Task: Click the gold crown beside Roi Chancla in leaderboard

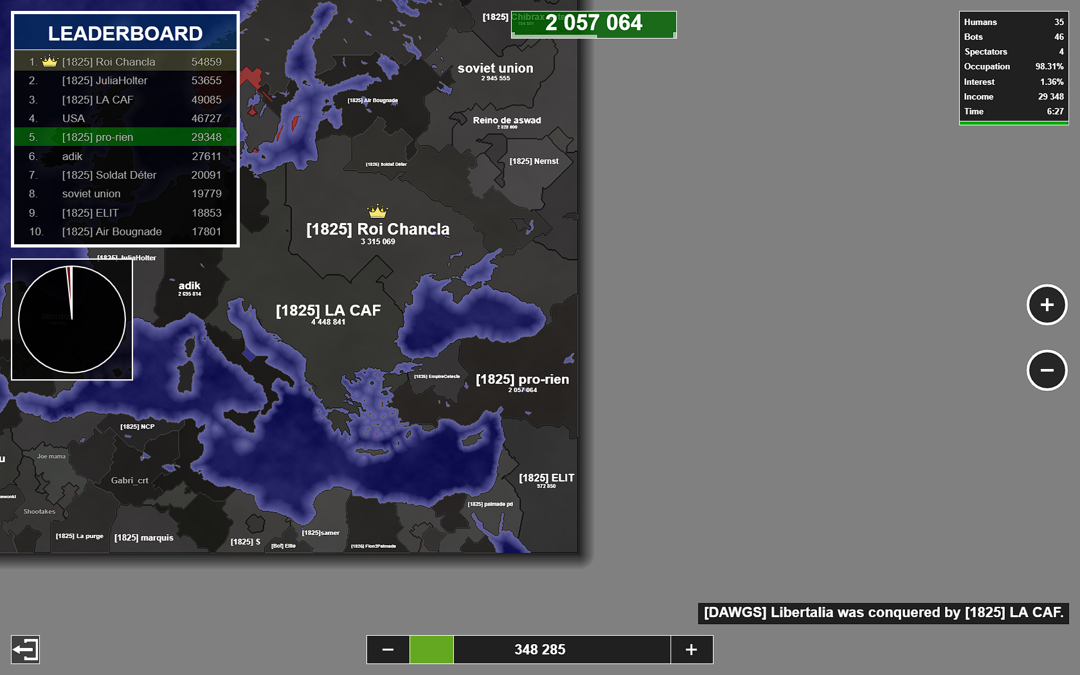Action: click(50, 61)
